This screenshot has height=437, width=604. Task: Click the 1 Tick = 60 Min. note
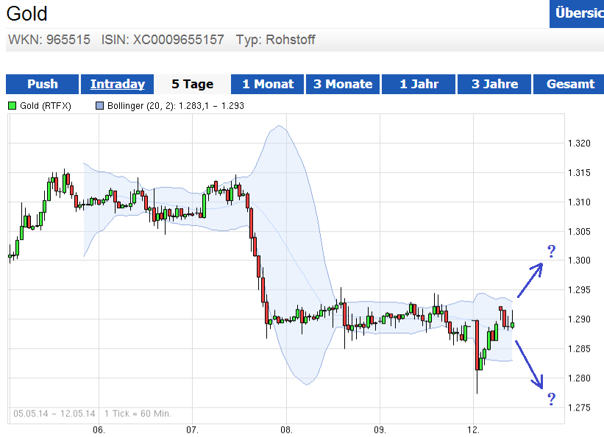pos(138,413)
